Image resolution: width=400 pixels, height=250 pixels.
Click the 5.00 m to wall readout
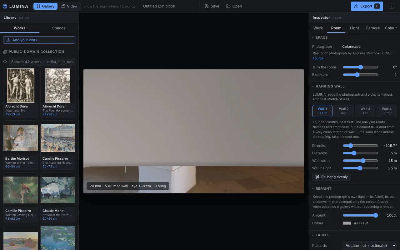pyautogui.click(x=116, y=186)
